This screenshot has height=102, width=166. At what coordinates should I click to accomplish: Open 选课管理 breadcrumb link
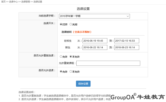coord(26,2)
